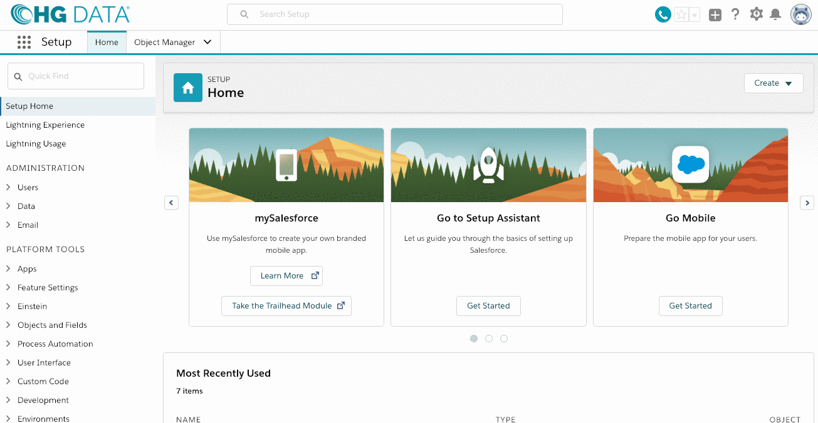This screenshot has height=423, width=818.
Task: Click Take the Trailhead Module button
Action: tap(286, 306)
